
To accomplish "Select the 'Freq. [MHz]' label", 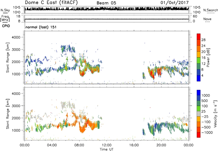I will coord(5,18).
